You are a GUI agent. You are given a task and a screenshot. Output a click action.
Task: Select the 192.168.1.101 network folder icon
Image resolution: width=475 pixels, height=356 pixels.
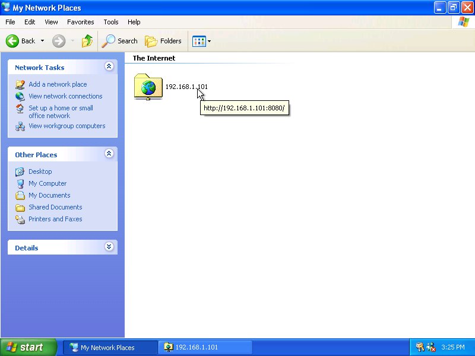click(x=148, y=87)
